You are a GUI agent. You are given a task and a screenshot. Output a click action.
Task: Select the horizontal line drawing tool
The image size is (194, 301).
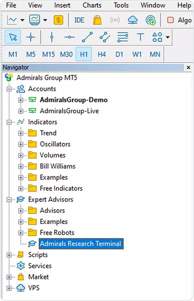point(70,37)
